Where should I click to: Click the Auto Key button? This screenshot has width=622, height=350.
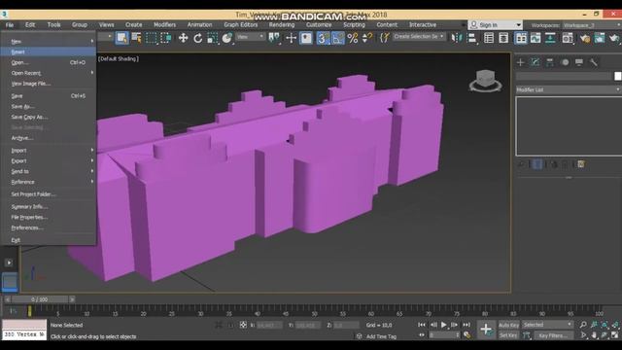click(x=508, y=325)
